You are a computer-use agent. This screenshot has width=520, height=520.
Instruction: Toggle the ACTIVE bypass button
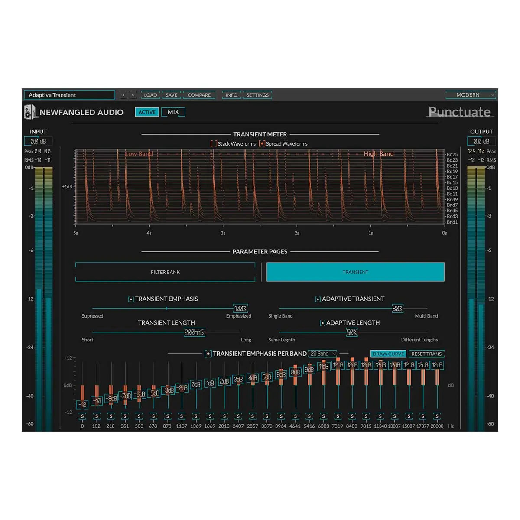pyautogui.click(x=146, y=112)
